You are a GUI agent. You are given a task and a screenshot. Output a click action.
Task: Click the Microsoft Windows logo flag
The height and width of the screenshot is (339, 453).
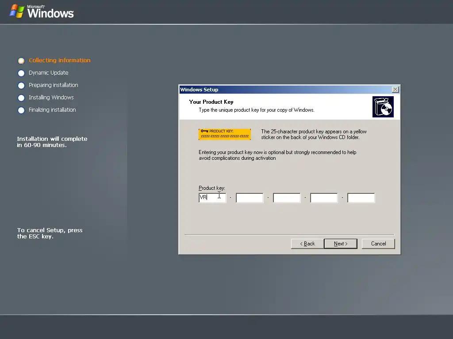(x=17, y=11)
